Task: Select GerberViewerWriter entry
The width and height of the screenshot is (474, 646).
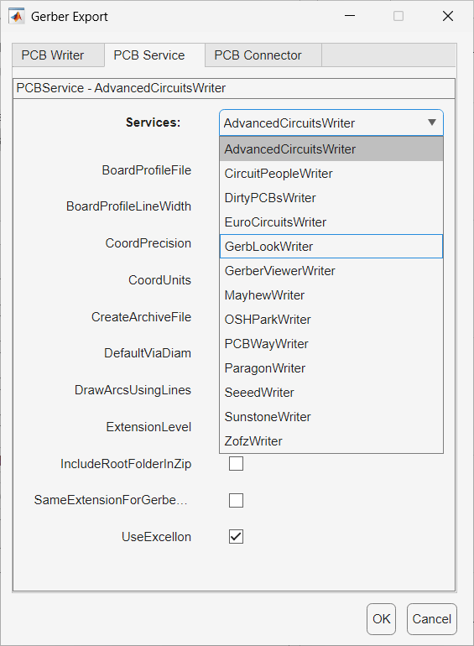Action: coord(331,271)
